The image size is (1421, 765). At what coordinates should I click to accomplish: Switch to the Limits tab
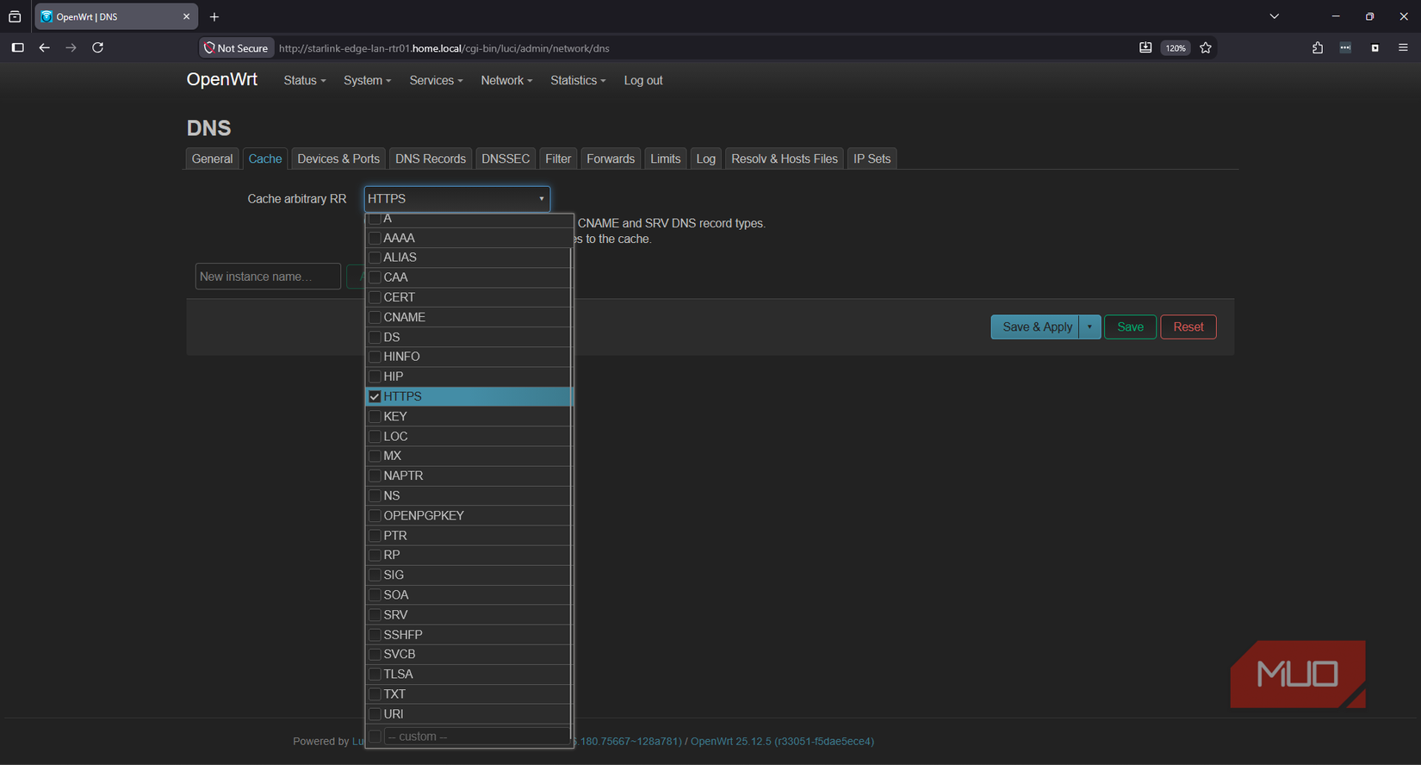(666, 159)
